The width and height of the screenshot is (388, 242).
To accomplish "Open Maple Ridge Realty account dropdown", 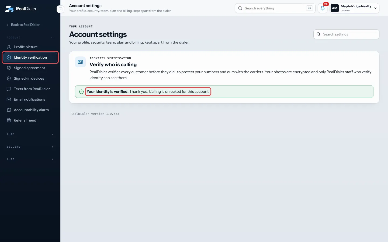I will click(x=355, y=8).
